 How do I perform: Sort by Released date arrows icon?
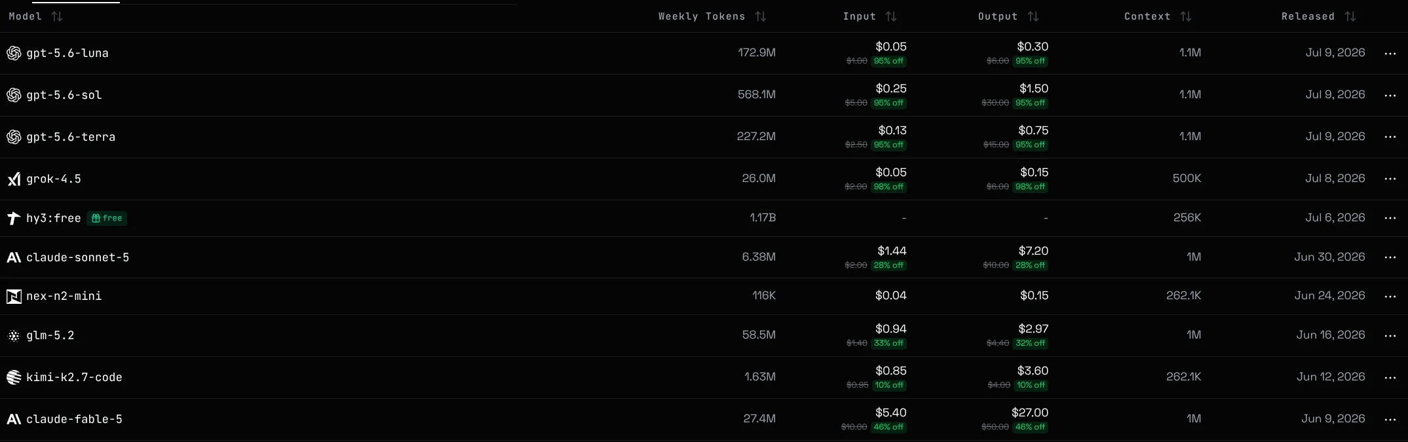[x=1350, y=16]
